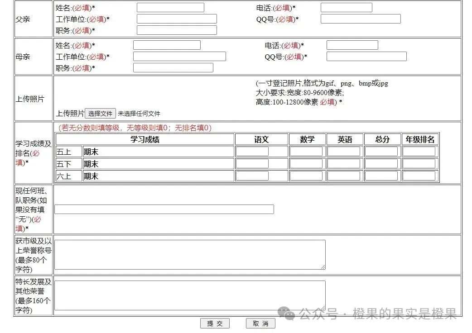Screen dimensions: 472x333
Task: Focus the father's 电话 input field
Action: tap(347, 8)
